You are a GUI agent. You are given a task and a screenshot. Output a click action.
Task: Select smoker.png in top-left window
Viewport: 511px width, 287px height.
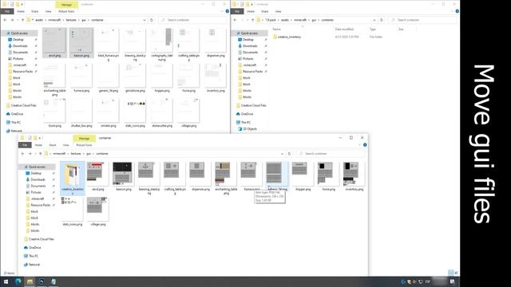point(109,113)
